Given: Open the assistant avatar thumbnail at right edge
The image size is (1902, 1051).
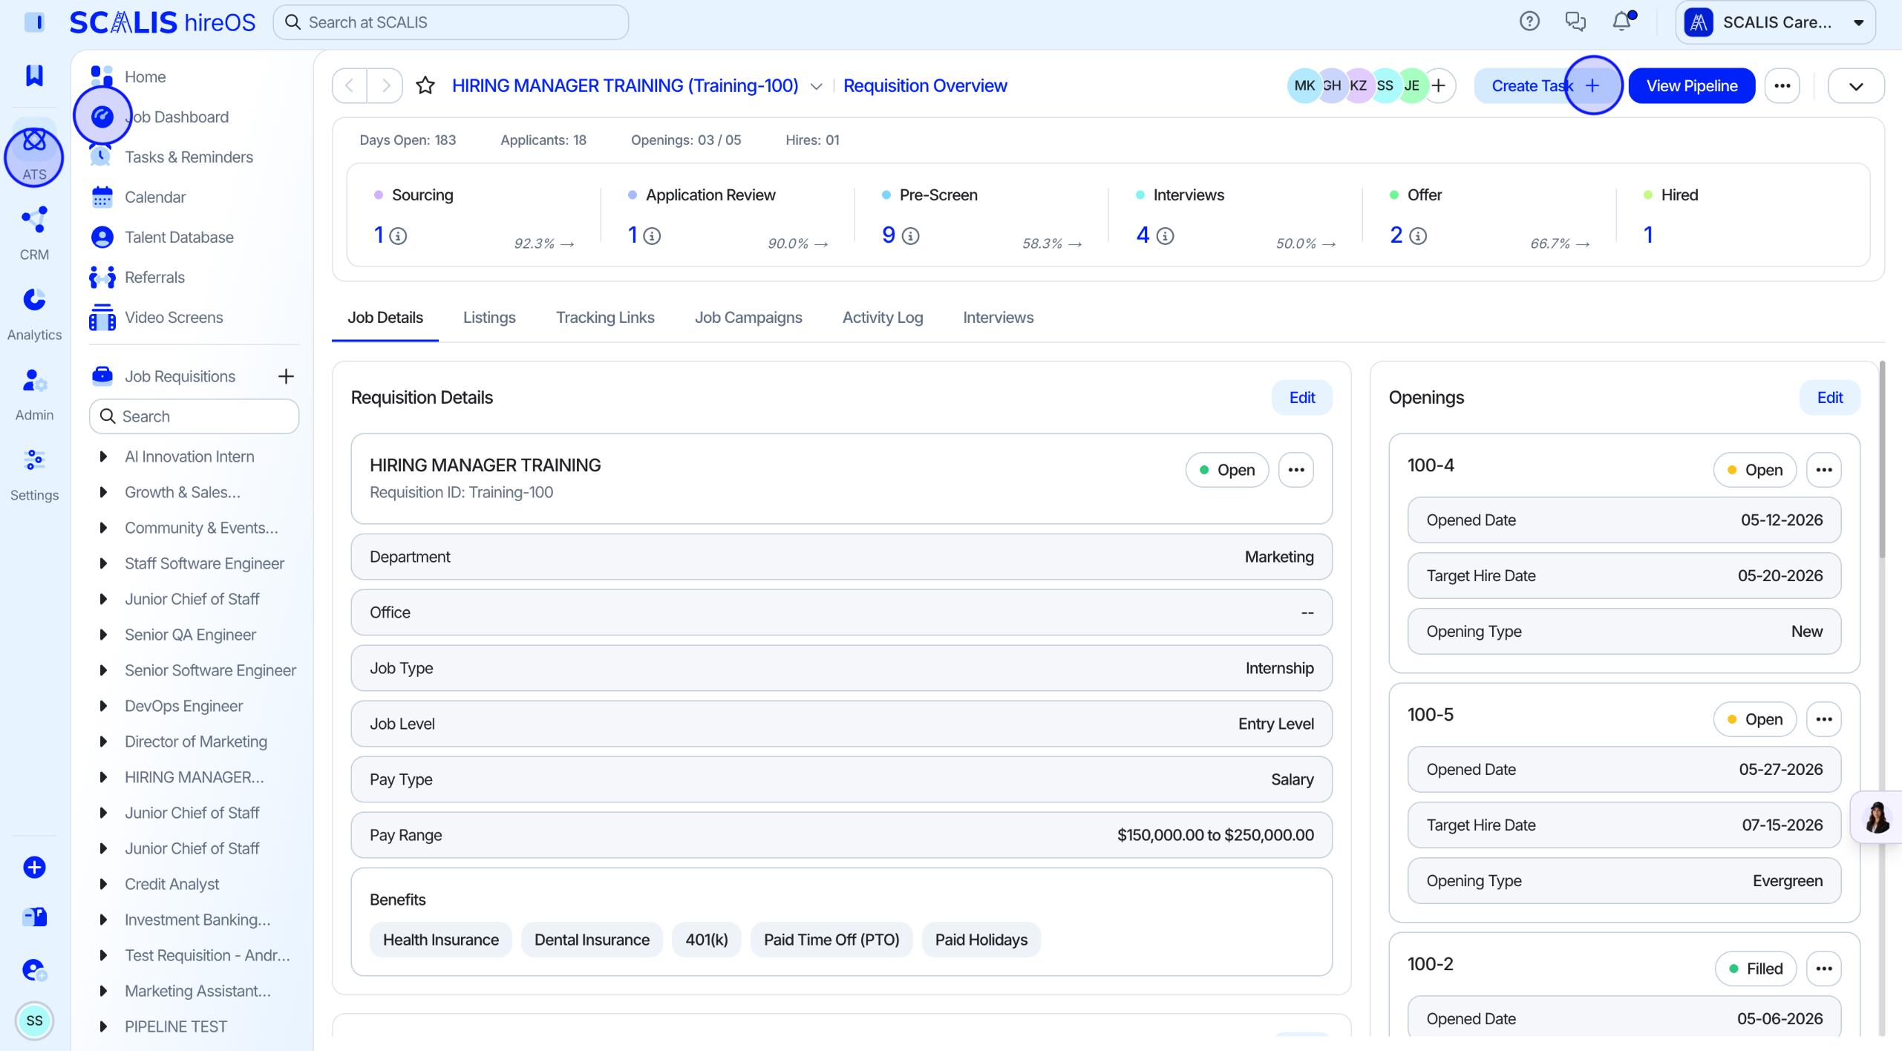Looking at the screenshot, I should 1877,818.
